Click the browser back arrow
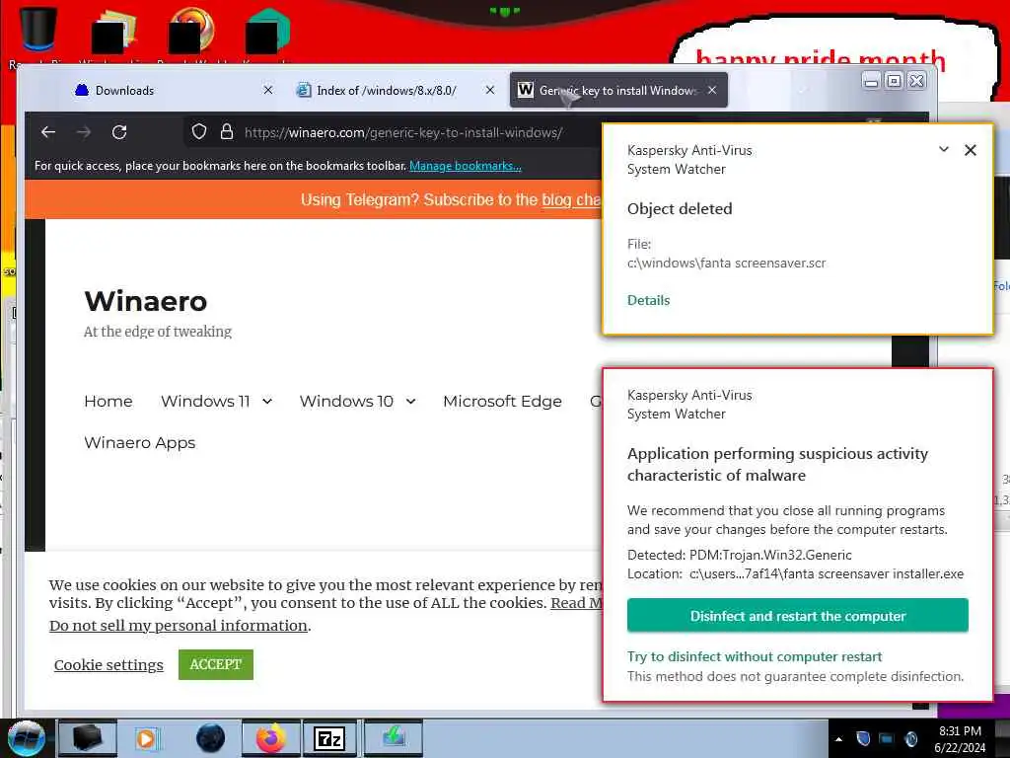 [48, 132]
